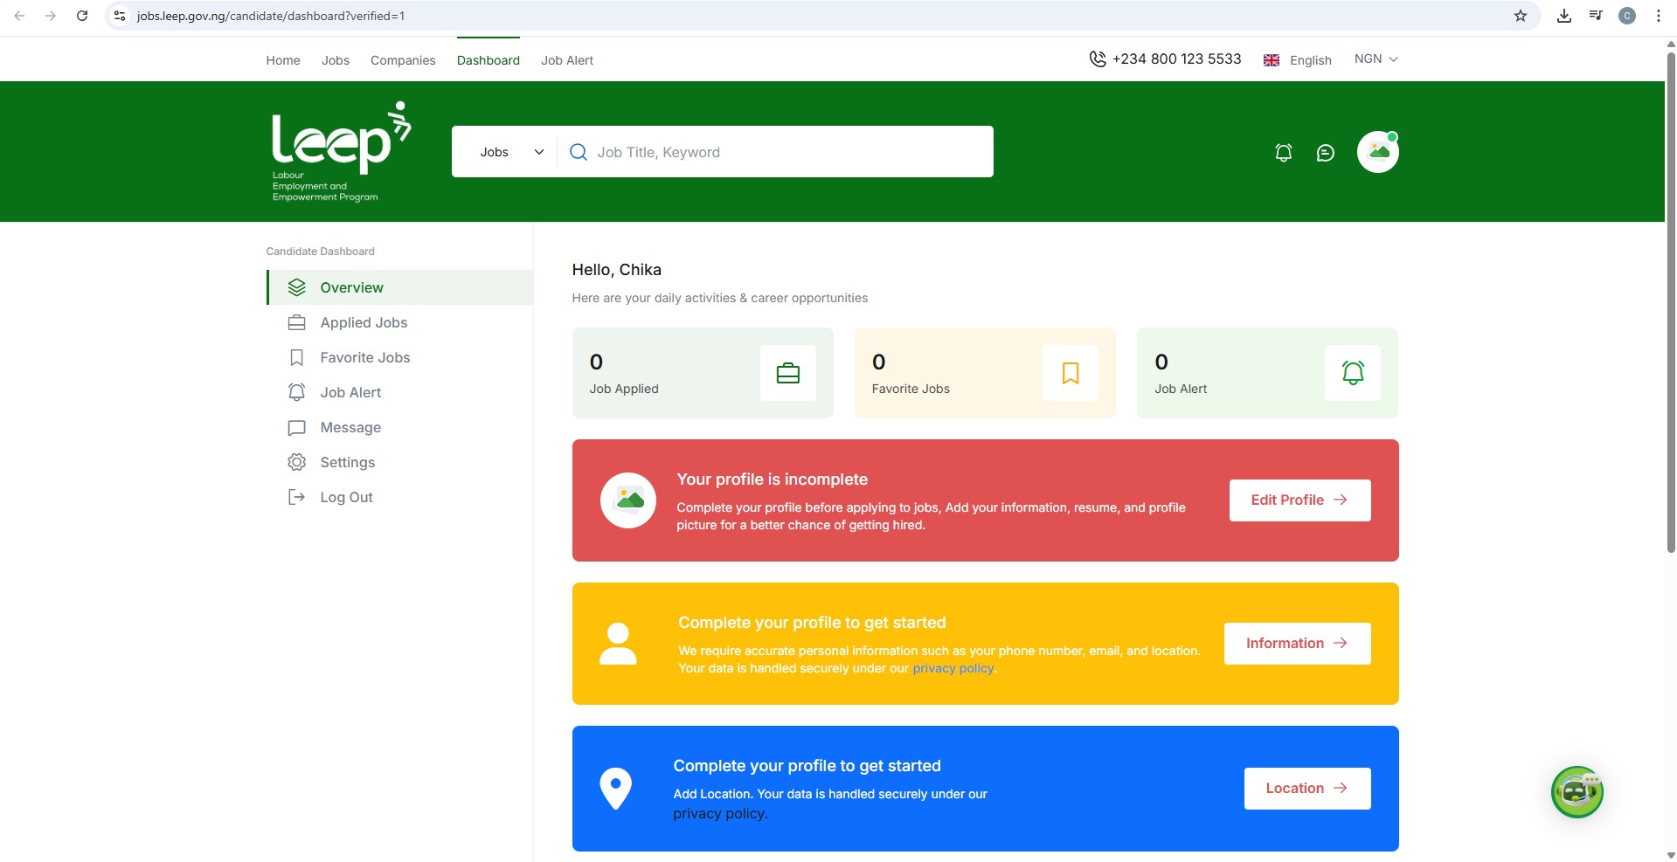Click the profile avatar in the top bar
Viewport: 1677px width, 862px height.
[x=1378, y=150]
